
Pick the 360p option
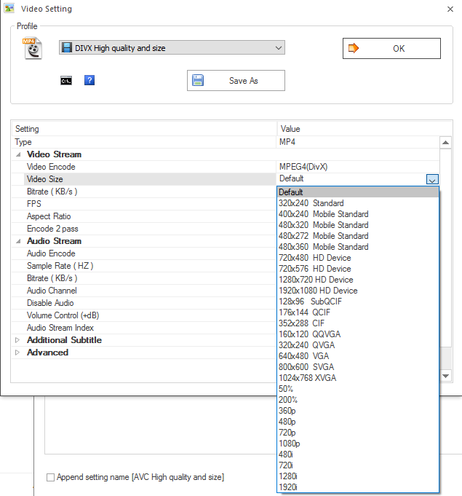[358, 411]
